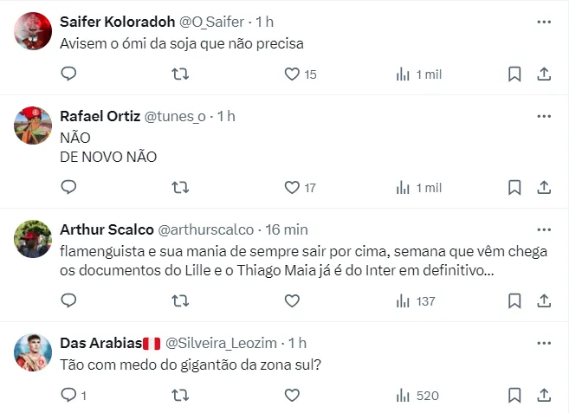This screenshot has width=569, height=413.
Task: Repost Rafael Ortiz's tweet
Action: click(x=180, y=188)
